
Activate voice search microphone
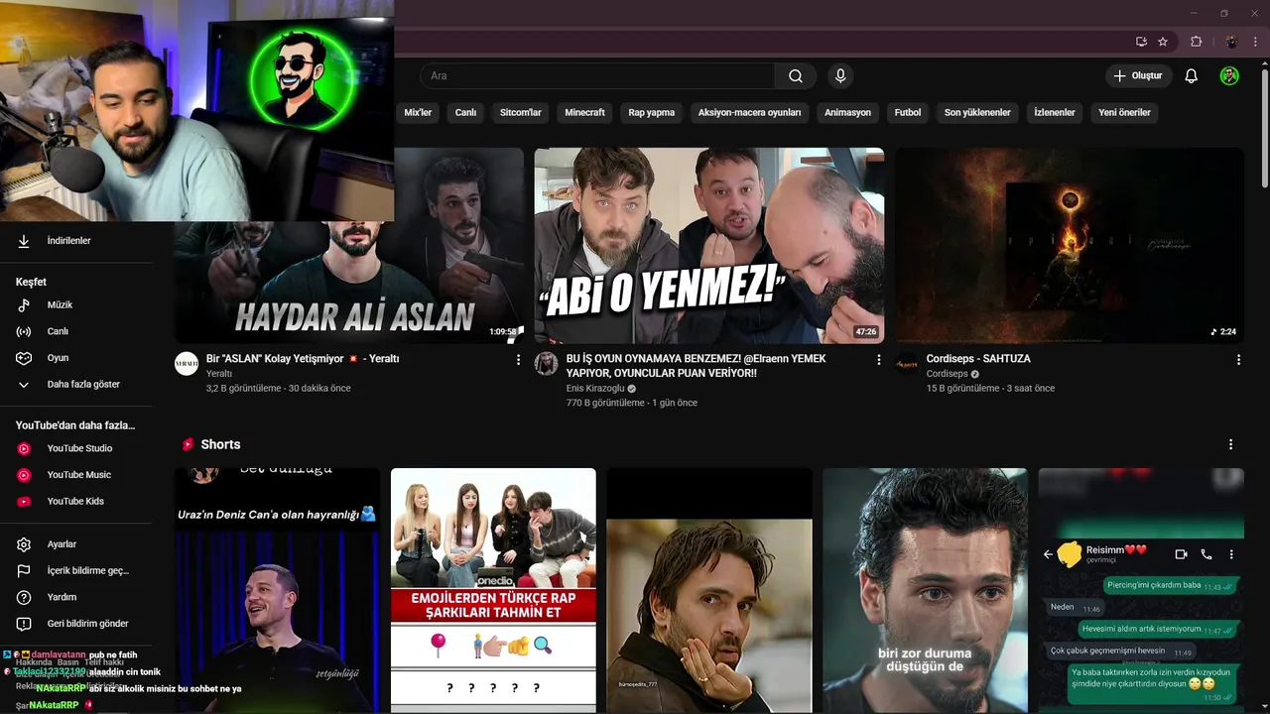[840, 76]
